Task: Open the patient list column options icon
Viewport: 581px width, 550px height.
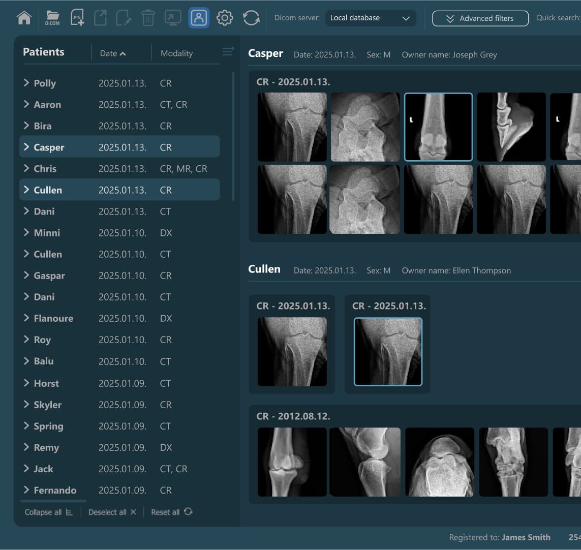Action: pyautogui.click(x=228, y=51)
